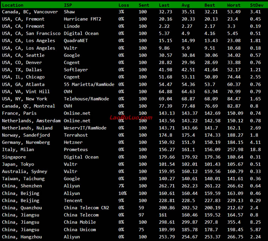
Task: Click worst value 257.98 for Milan
Action: (235, 149)
